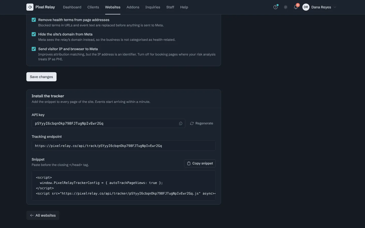Click the 'Improves attribution matching' description text
Viewport: 365px width, 228px height.
point(127,57)
